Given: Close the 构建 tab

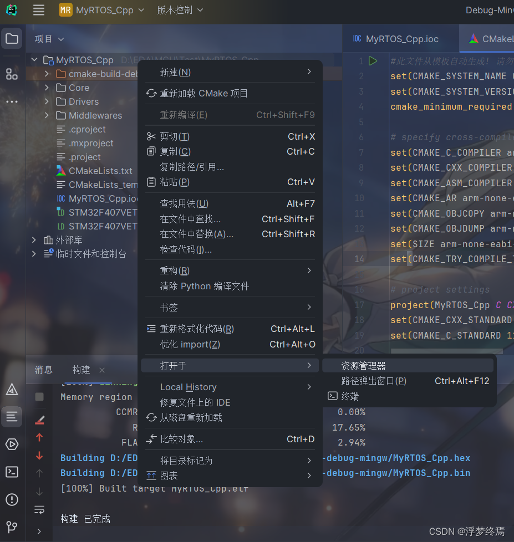Looking at the screenshot, I should click(x=102, y=370).
